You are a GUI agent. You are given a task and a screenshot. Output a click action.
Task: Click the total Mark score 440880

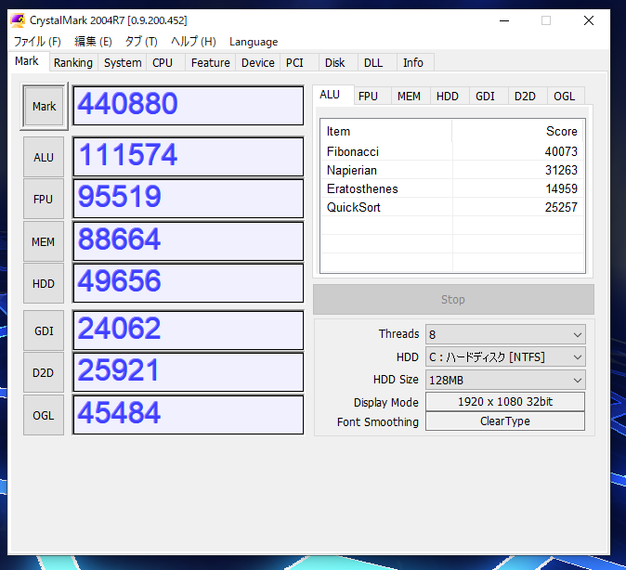pos(188,106)
